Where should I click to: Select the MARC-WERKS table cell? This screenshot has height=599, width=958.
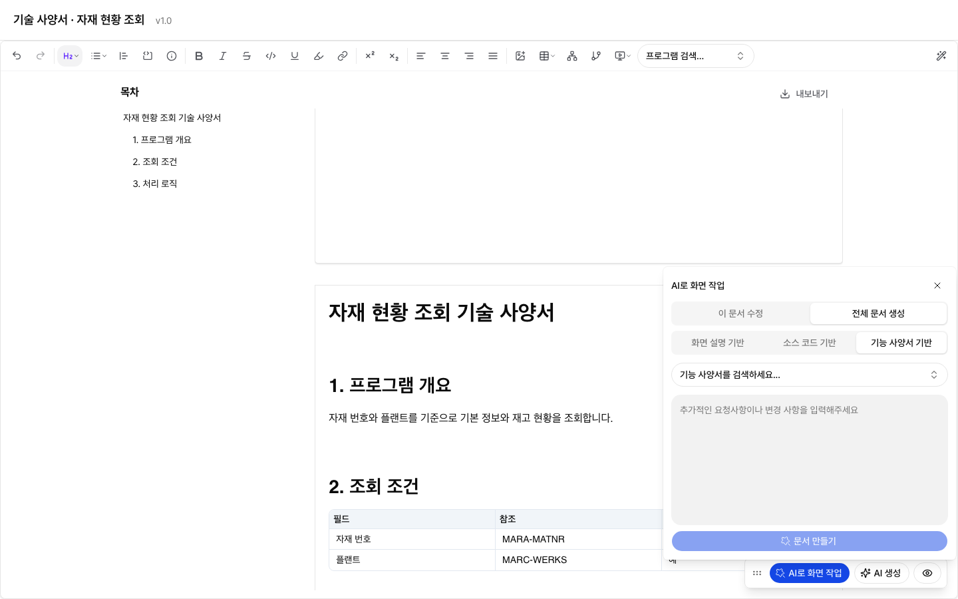578,560
